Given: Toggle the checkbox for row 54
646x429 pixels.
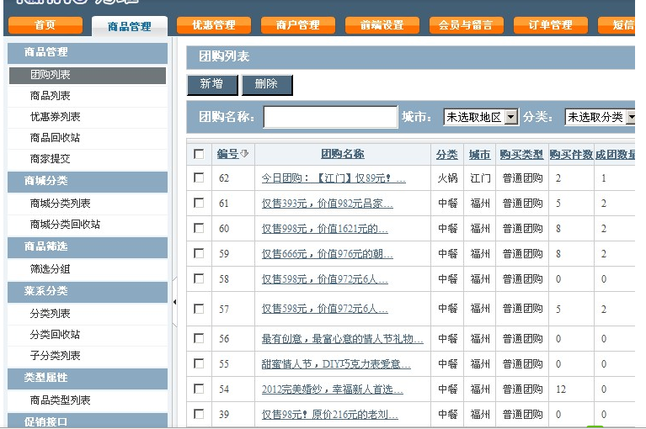Looking at the screenshot, I should (x=199, y=389).
